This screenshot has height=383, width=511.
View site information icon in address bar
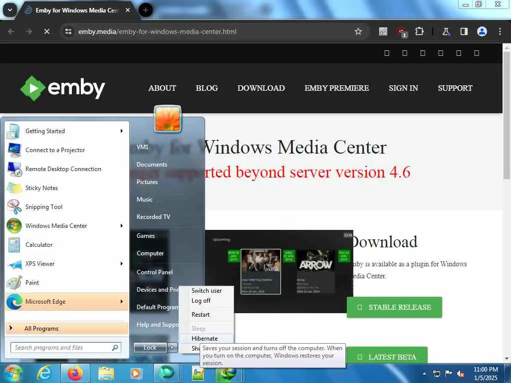click(x=68, y=31)
